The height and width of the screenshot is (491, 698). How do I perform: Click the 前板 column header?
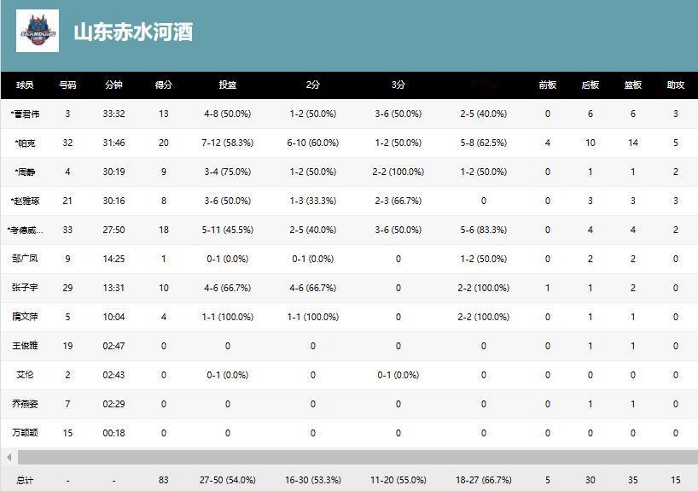click(x=548, y=85)
